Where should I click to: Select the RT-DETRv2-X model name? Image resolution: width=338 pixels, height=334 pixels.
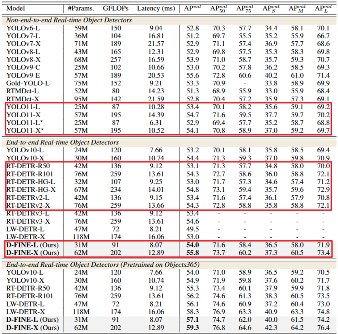click(x=28, y=205)
